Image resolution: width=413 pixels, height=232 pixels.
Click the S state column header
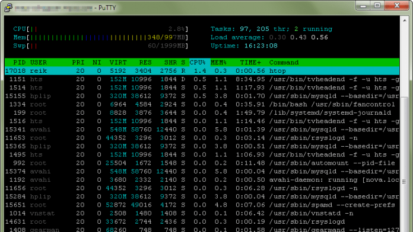tap(183, 63)
